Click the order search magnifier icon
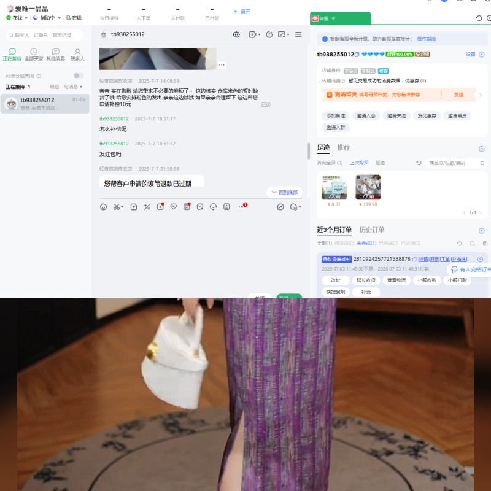Image resolution: width=491 pixels, height=491 pixels. click(x=472, y=243)
